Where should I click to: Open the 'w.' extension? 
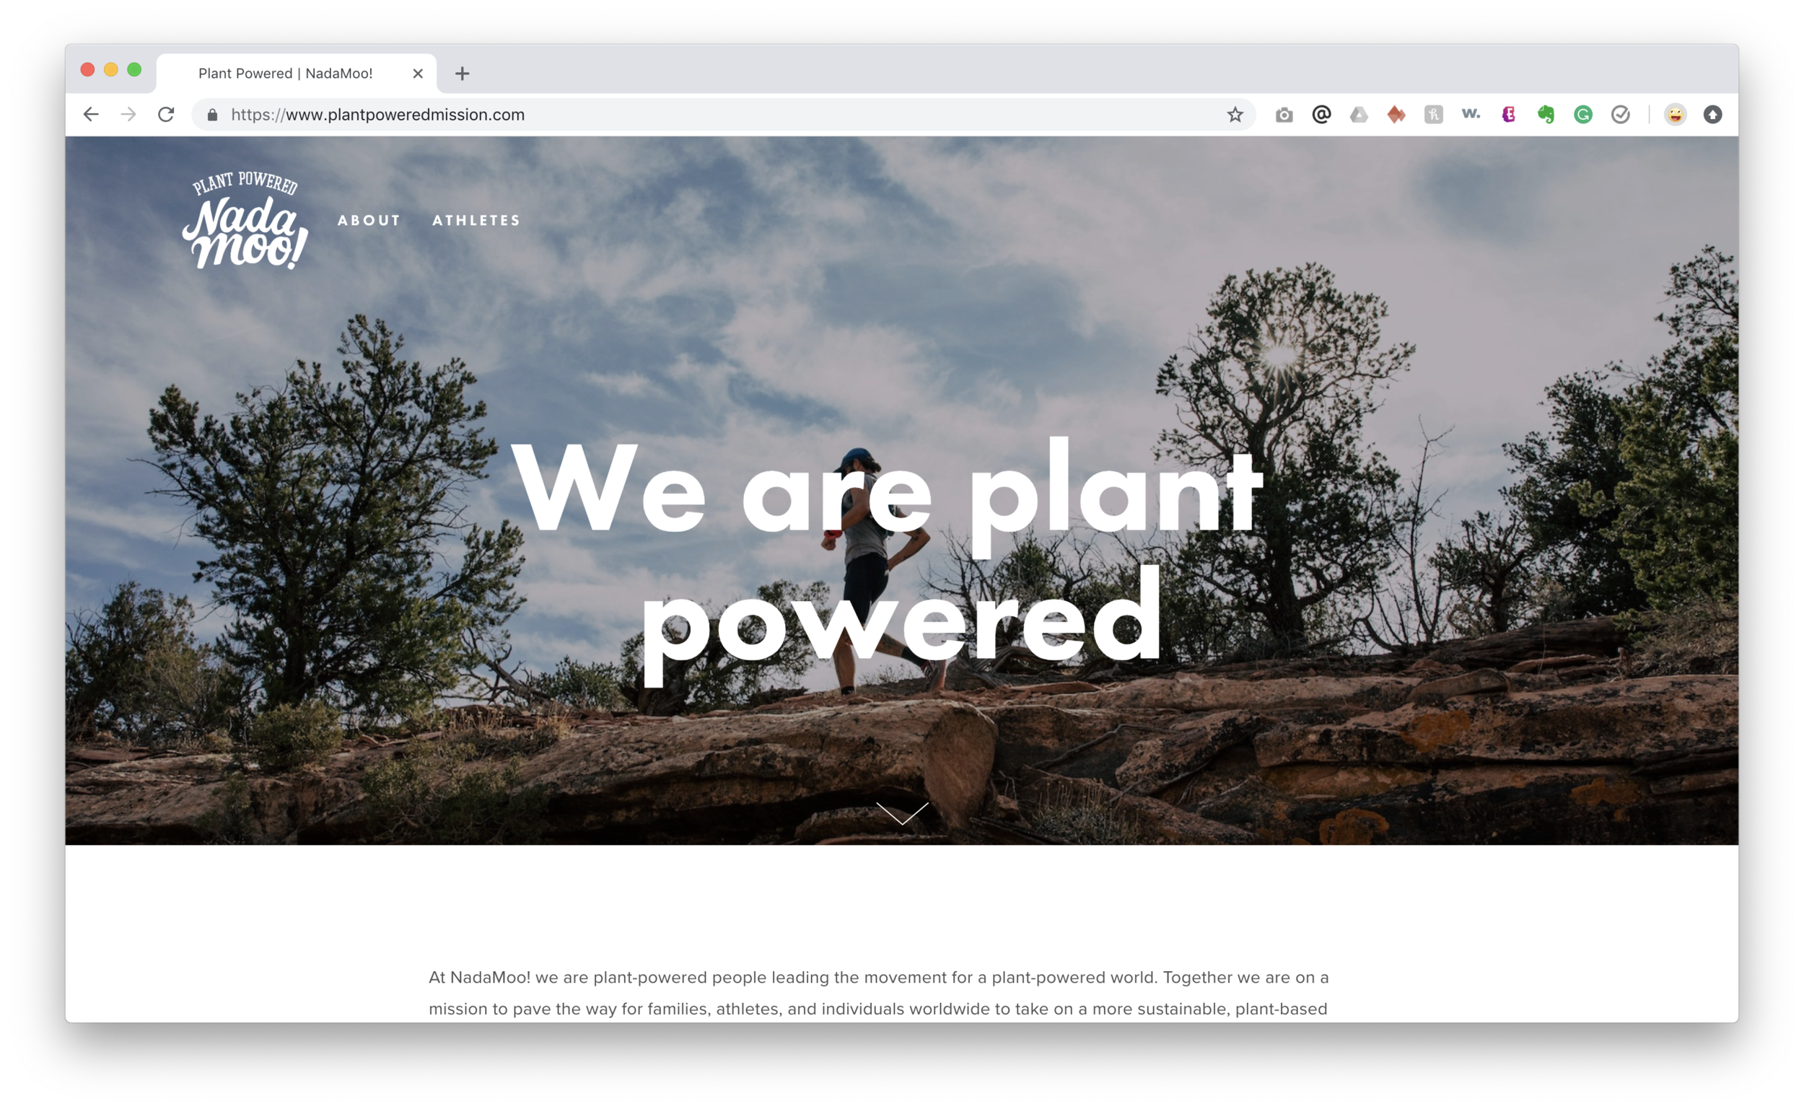coord(1471,114)
